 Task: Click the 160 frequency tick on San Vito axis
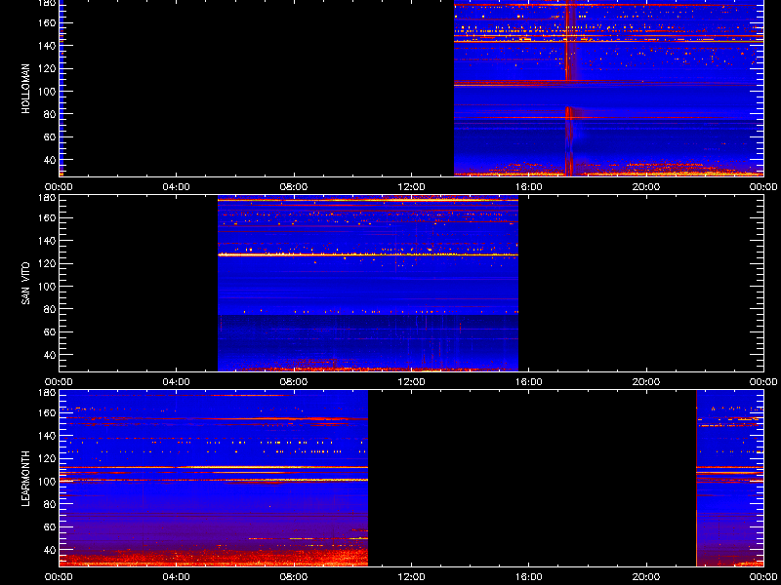click(x=46, y=217)
